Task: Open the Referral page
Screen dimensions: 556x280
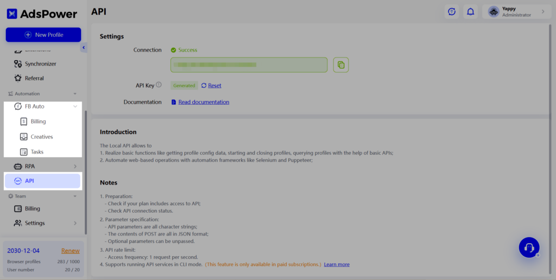Action: [x=34, y=78]
